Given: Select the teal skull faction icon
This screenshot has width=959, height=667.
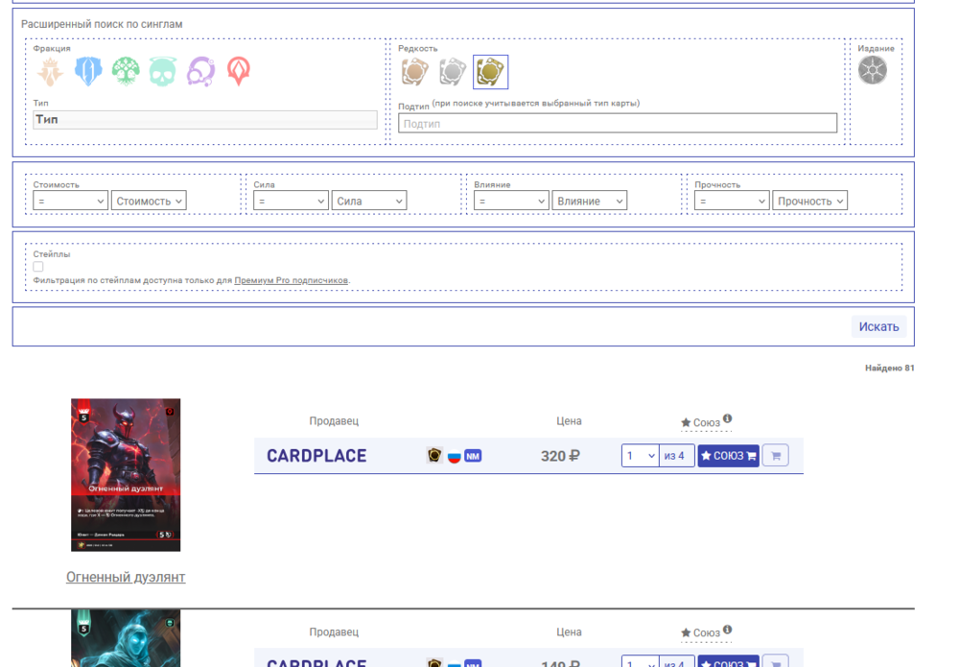Looking at the screenshot, I should coord(162,72).
